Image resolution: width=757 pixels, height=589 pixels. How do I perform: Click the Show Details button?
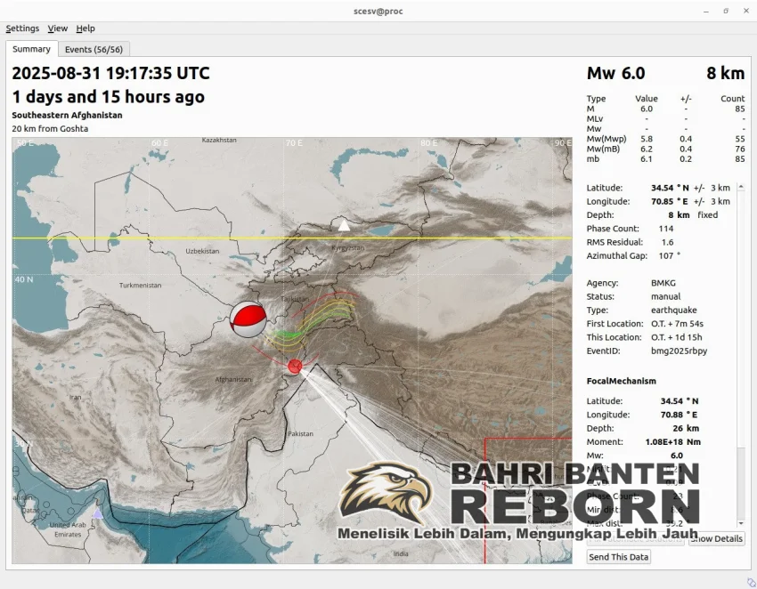click(x=716, y=538)
